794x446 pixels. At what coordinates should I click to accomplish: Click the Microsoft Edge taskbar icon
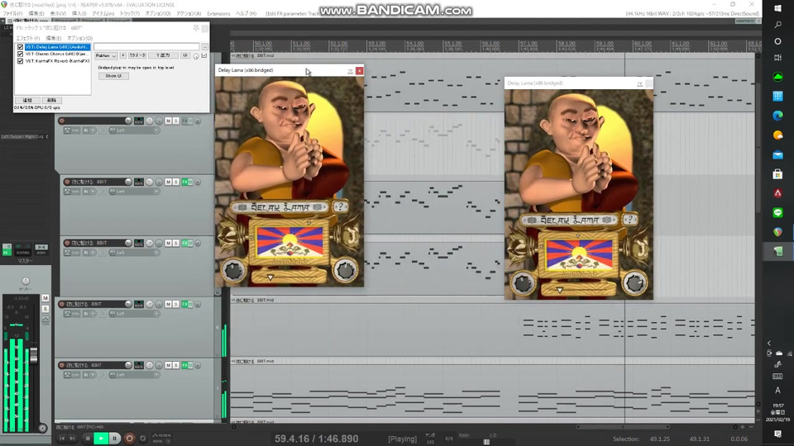tap(777, 116)
